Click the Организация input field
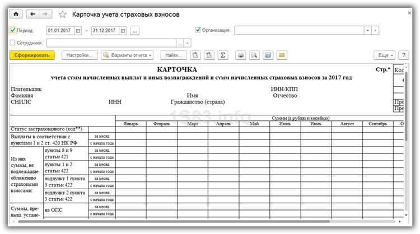Viewport: 420px width, 234px height. tap(299, 30)
